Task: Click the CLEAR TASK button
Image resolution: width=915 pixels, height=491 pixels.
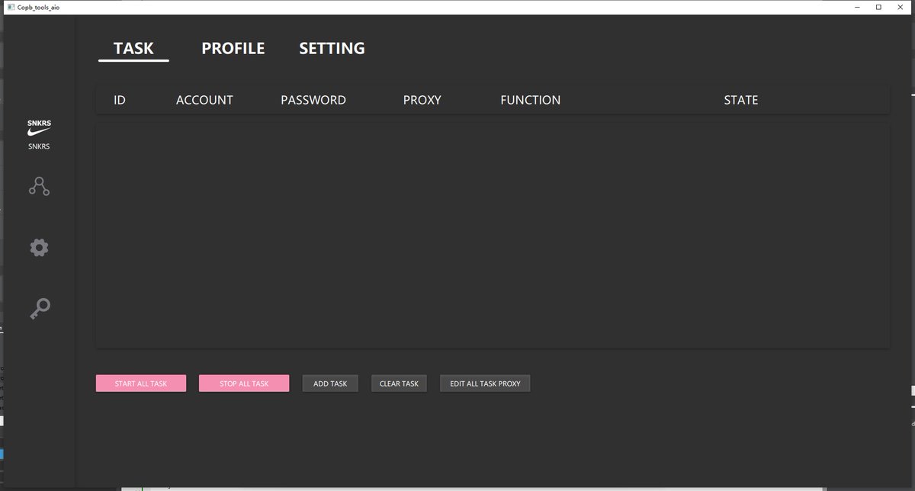Action: (399, 383)
